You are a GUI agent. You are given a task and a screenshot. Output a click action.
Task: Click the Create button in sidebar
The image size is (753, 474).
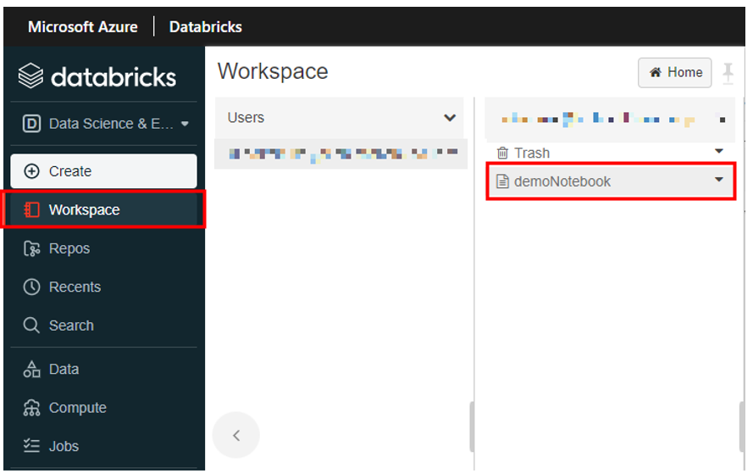103,171
